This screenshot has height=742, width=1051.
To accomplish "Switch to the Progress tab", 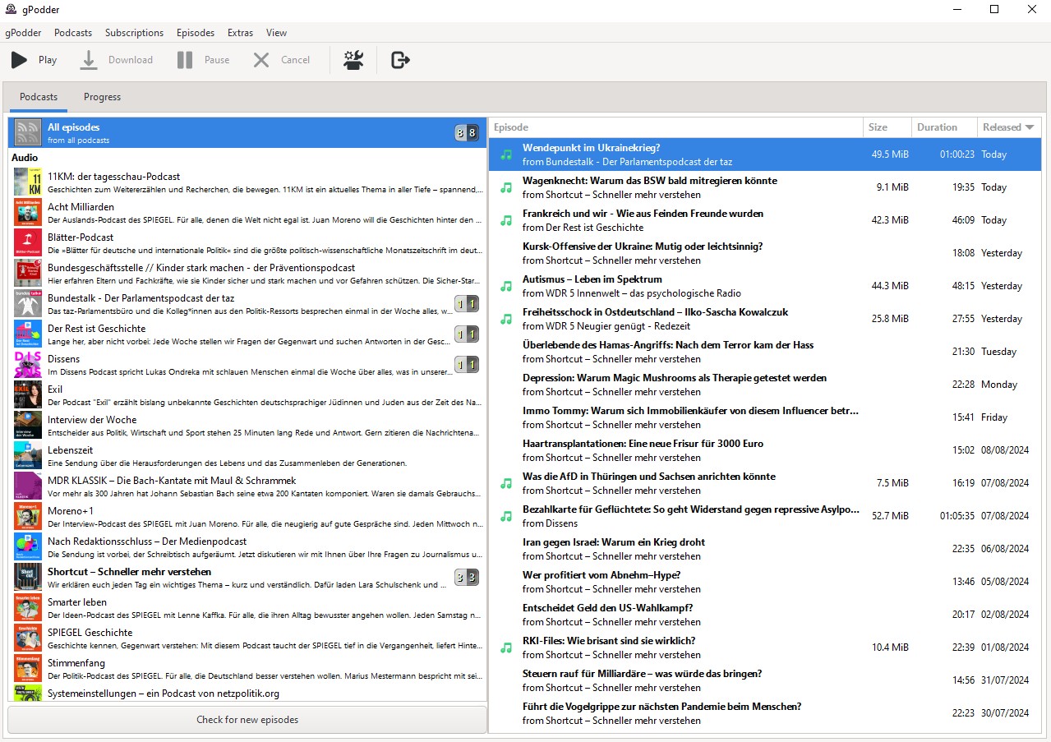I will [x=102, y=97].
